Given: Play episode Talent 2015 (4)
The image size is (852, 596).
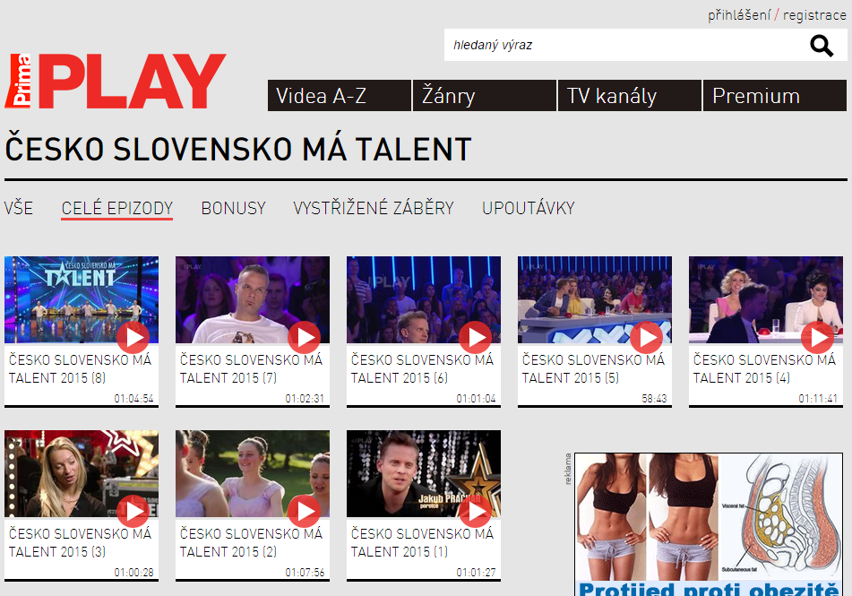Looking at the screenshot, I should click(818, 338).
